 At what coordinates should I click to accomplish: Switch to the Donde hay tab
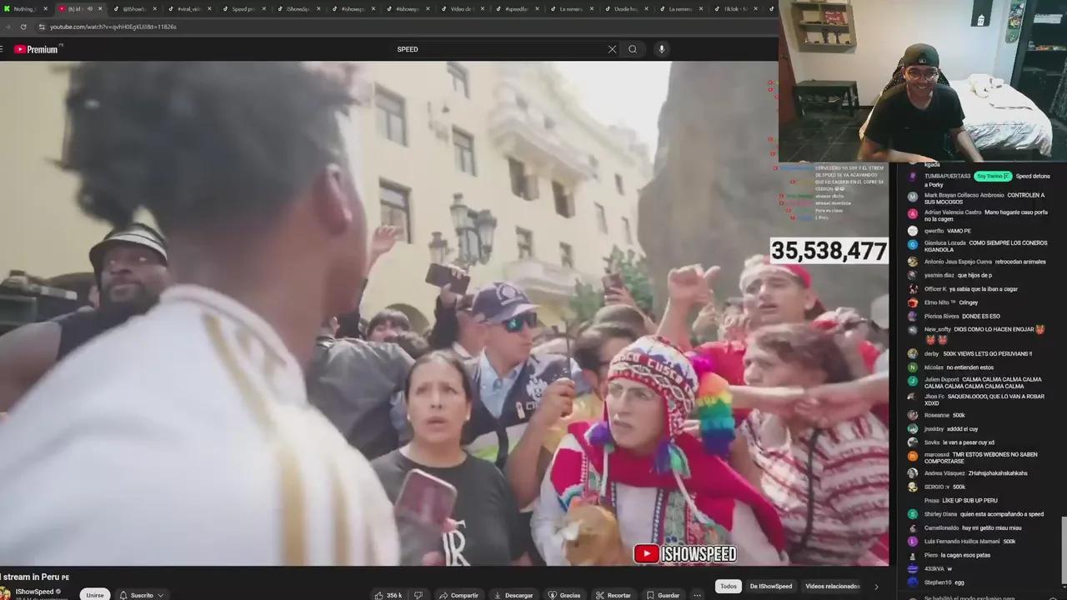tap(625, 8)
